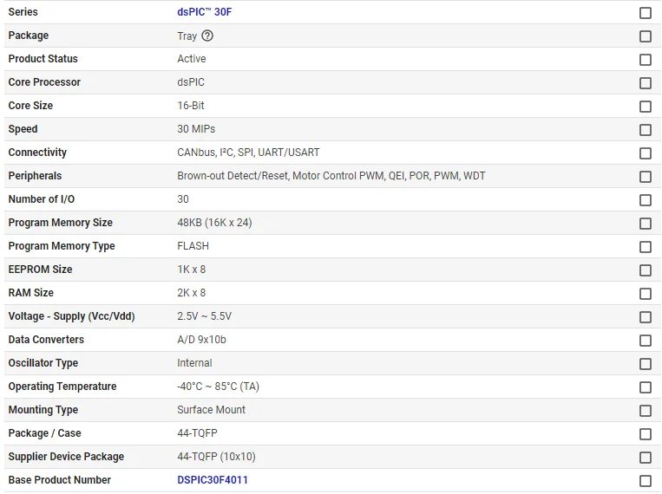Click the 'Active' product status value
This screenshot has width=662, height=494.
click(192, 59)
